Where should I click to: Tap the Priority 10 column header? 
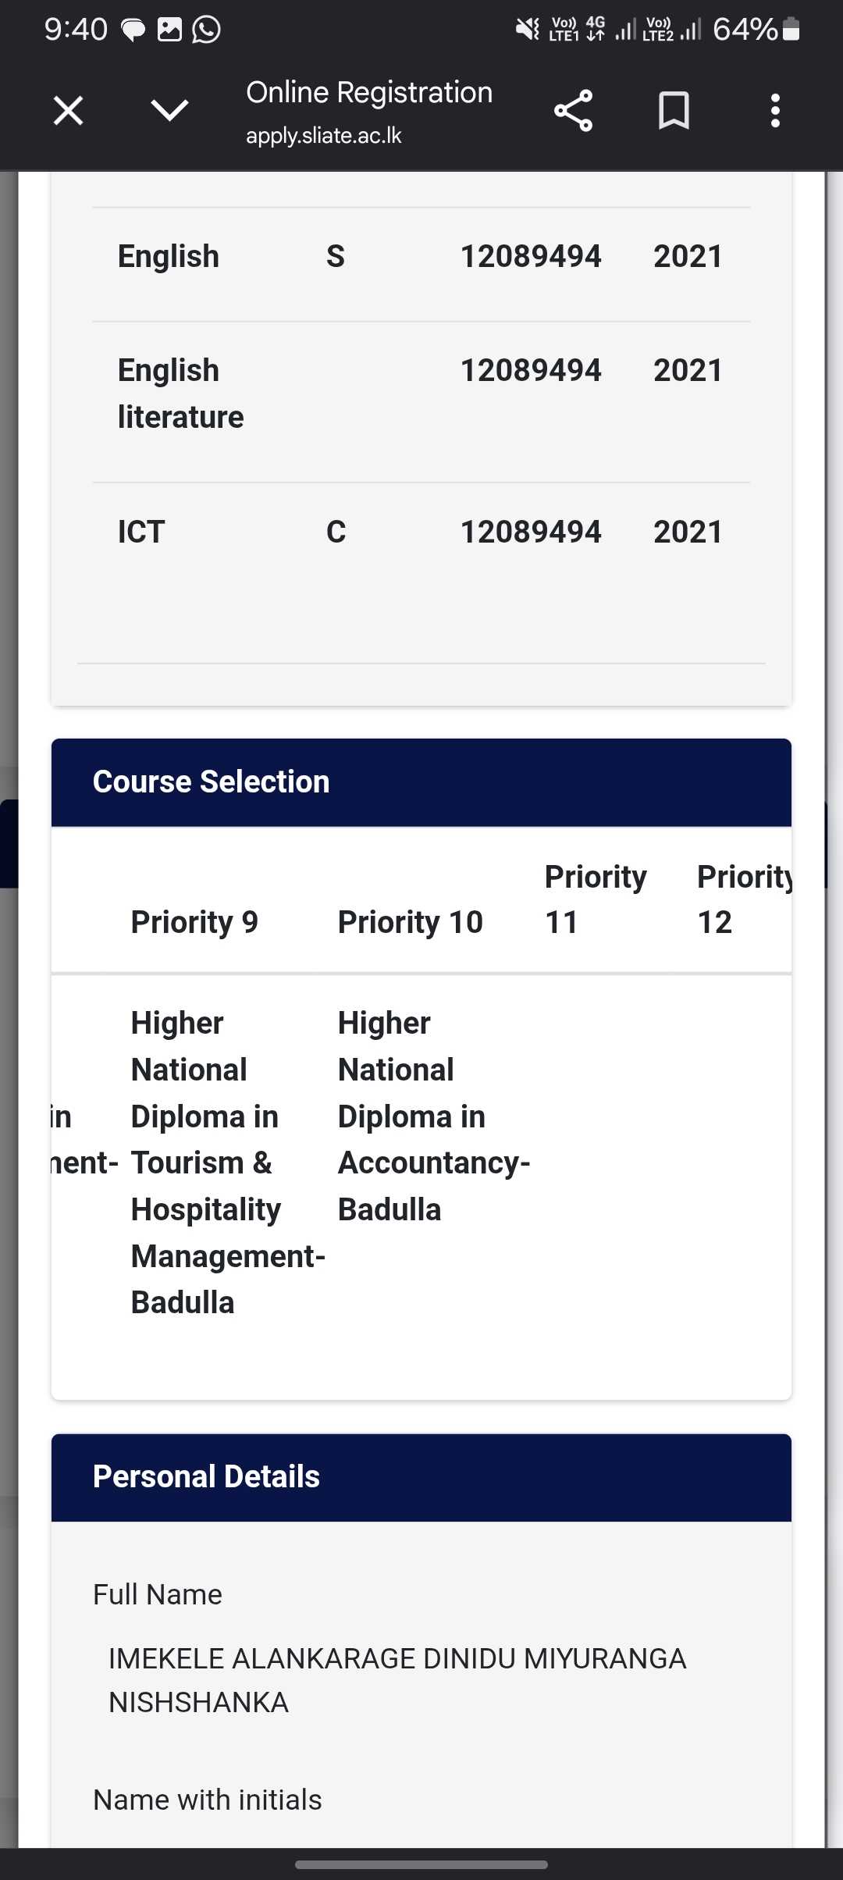(410, 922)
